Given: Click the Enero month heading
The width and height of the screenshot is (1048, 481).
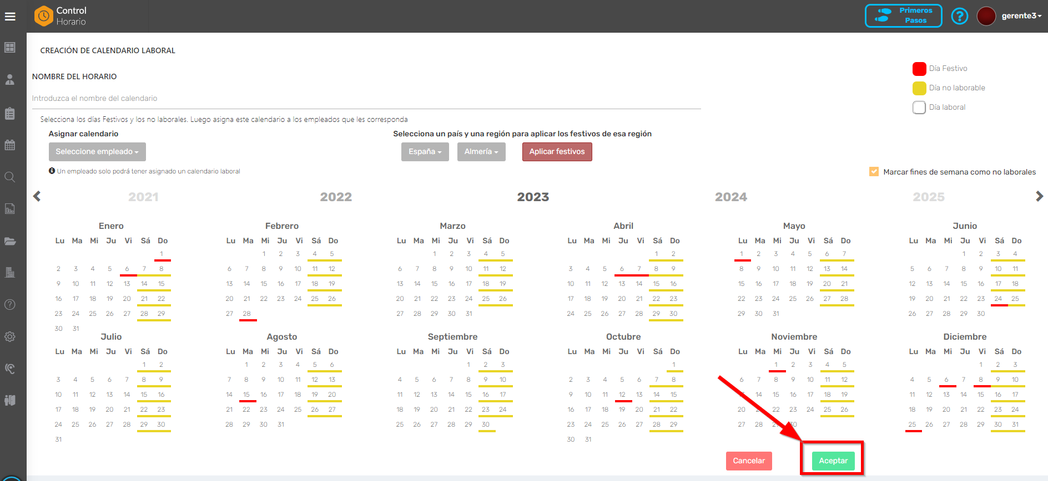Looking at the screenshot, I should click(111, 226).
